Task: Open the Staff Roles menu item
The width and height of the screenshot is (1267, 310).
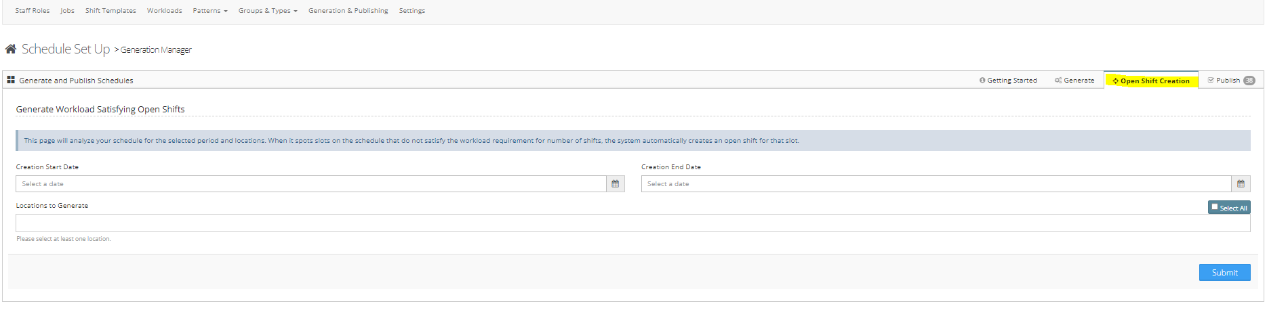Action: [x=33, y=11]
